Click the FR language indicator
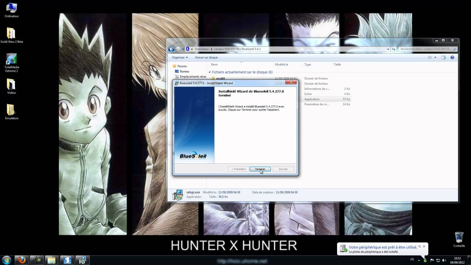 412,260
